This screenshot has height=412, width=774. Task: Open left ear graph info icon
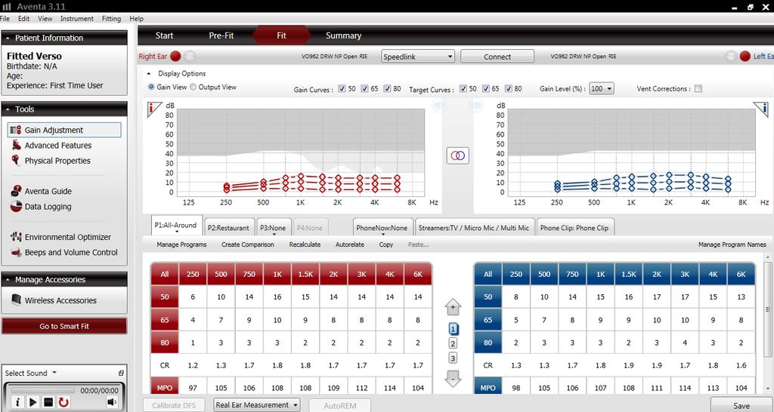click(x=761, y=109)
